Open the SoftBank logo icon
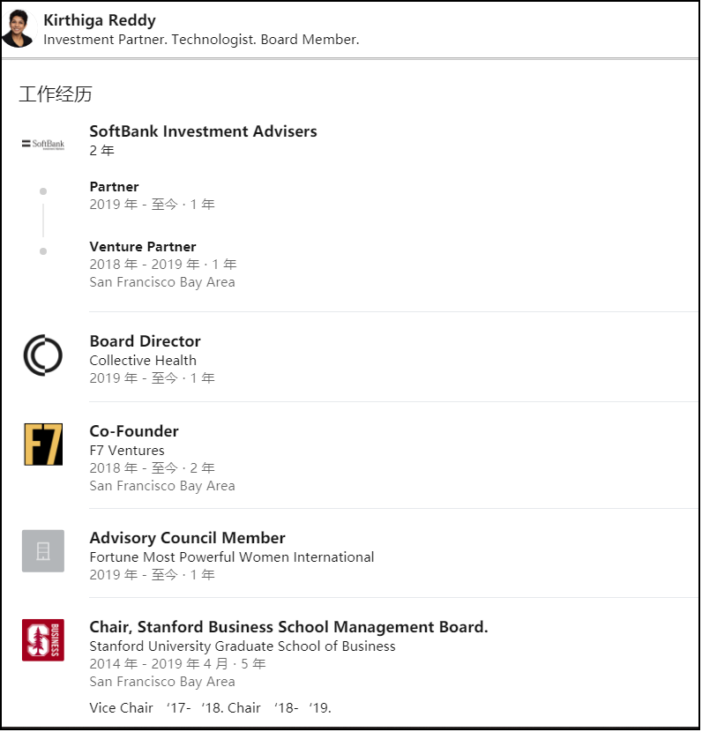Viewport: 702px width, 732px height. pyautogui.click(x=43, y=144)
